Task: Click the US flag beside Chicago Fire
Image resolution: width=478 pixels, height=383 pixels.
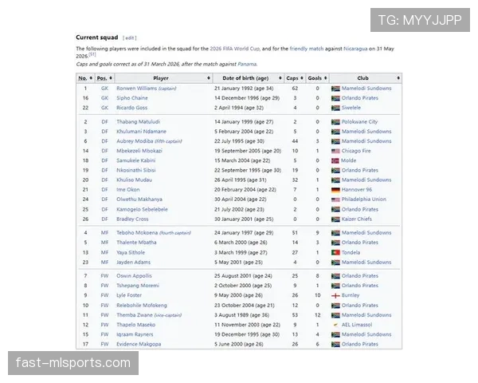Action: click(x=335, y=151)
